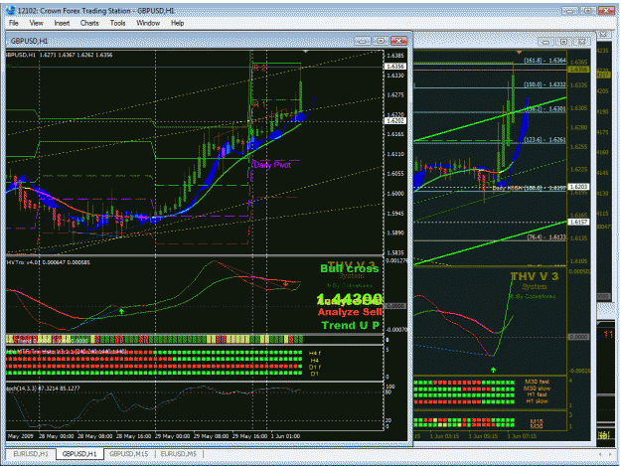Select the R 1 resistance label

pos(259,104)
